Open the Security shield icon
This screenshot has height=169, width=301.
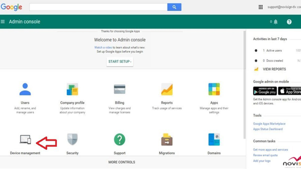(72, 139)
